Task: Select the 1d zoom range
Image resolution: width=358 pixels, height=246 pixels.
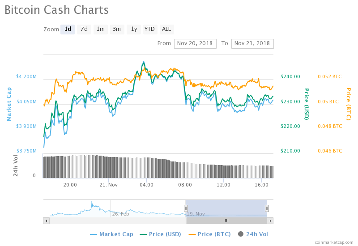Action: point(68,29)
